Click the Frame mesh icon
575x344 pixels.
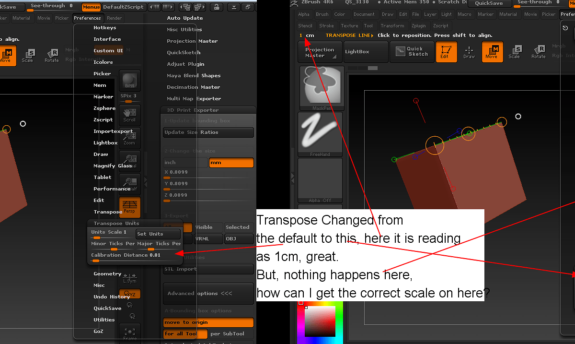[130, 333]
